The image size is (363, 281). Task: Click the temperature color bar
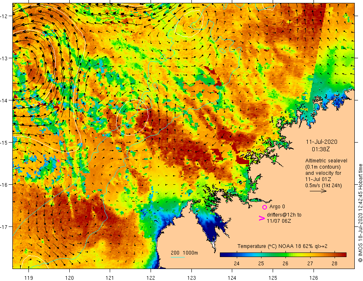[x=283, y=255]
